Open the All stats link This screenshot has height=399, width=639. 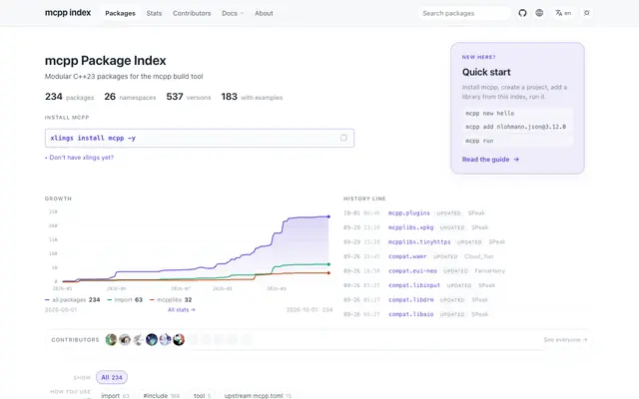point(182,310)
